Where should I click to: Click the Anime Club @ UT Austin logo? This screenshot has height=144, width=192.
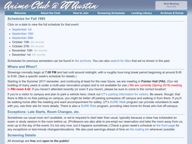tap(52, 5)
